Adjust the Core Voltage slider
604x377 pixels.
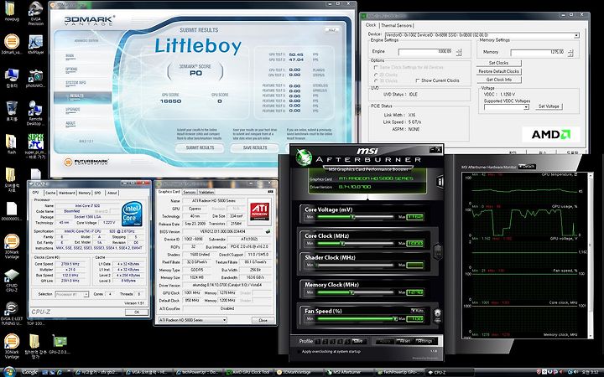[x=355, y=217]
